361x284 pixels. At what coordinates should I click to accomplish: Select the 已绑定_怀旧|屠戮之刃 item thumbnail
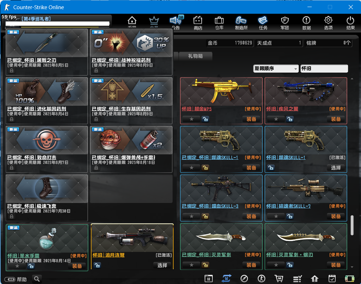tap(47, 43)
